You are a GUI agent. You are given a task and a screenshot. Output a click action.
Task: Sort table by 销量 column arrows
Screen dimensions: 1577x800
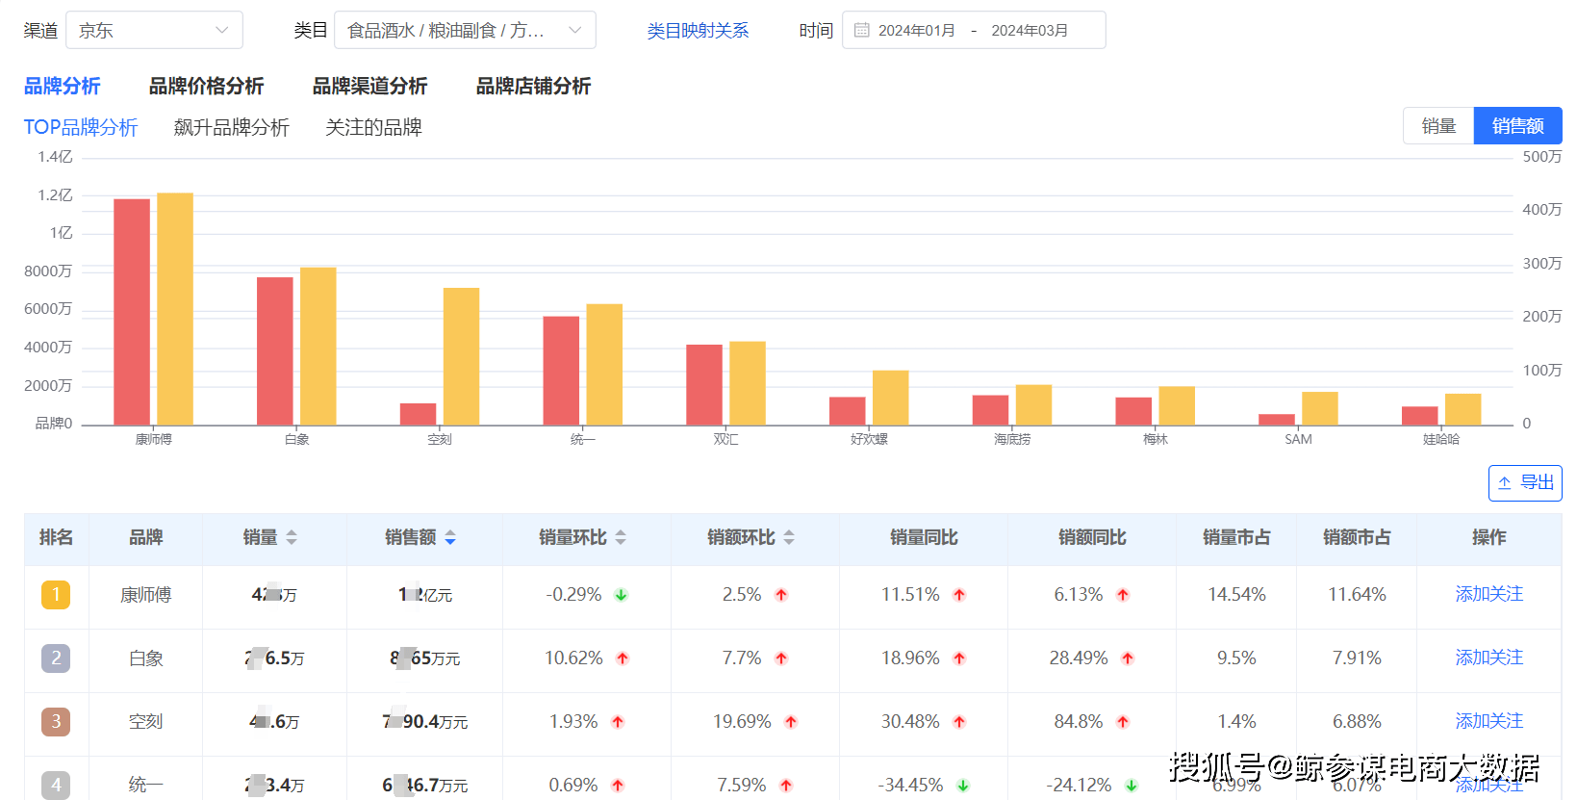tap(292, 537)
